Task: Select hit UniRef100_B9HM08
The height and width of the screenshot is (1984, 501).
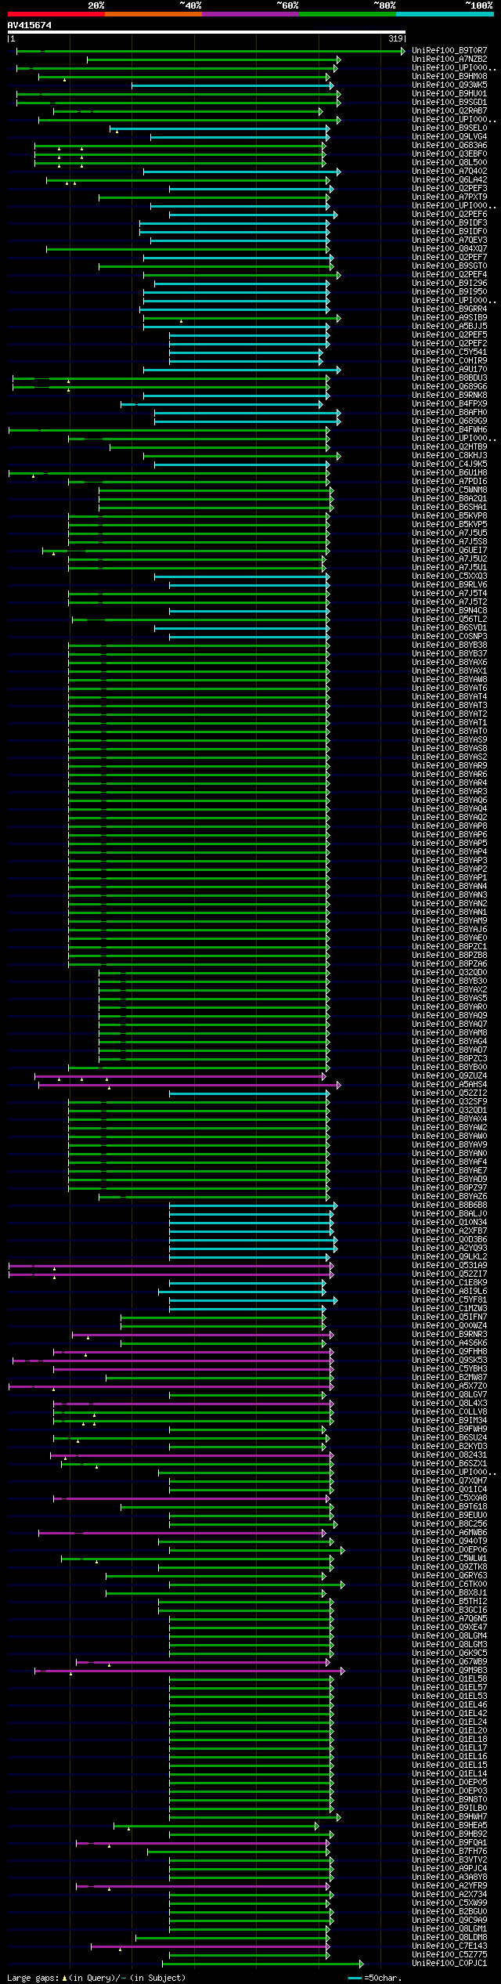Action: click(449, 77)
